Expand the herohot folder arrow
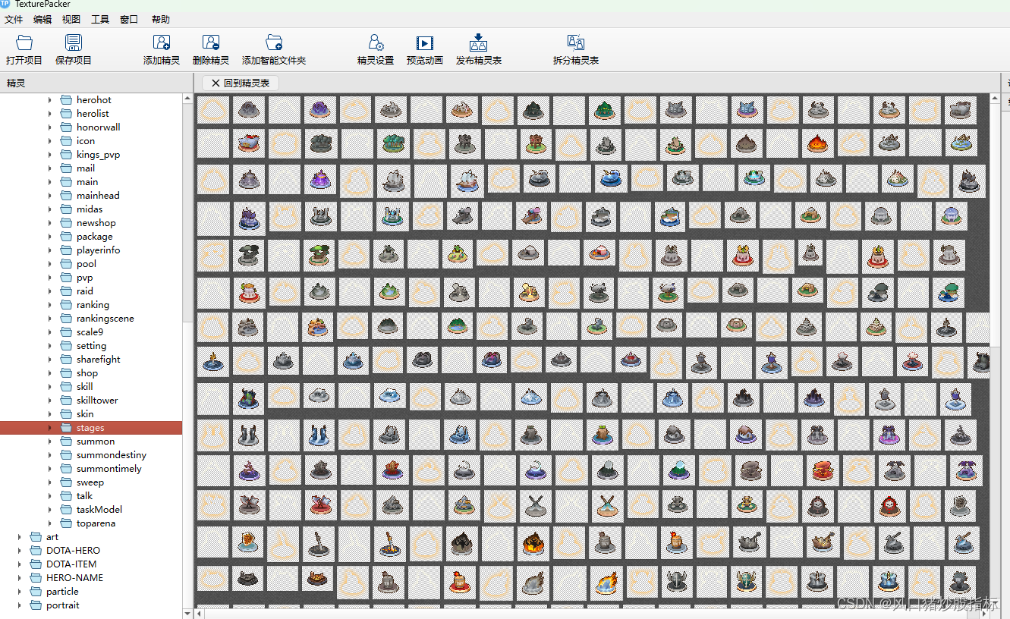1010x619 pixels. (50, 99)
